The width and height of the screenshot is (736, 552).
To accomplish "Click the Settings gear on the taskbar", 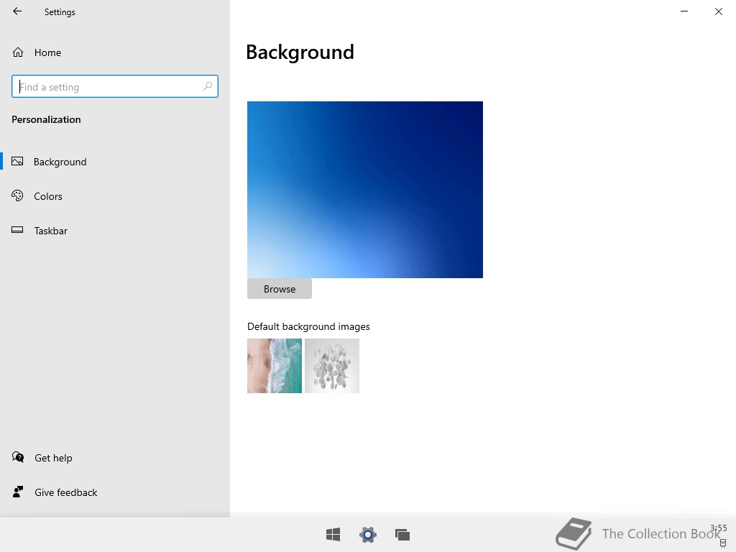I will coord(368,534).
